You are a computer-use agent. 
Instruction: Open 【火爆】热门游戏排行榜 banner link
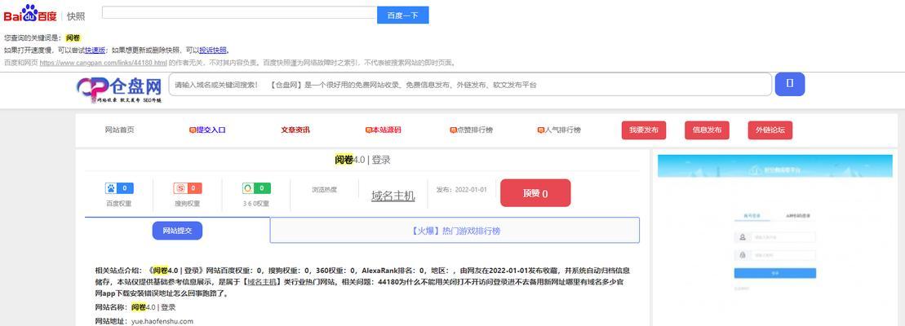[455, 231]
